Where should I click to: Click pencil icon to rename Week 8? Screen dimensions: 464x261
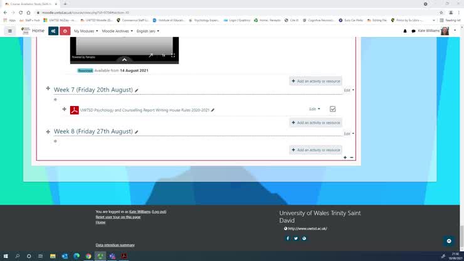coord(137,132)
